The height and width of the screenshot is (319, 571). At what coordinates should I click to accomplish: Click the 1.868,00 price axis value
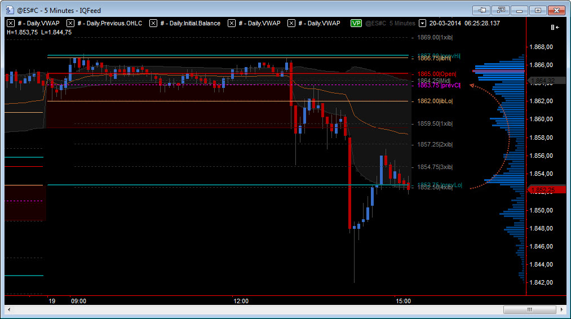[x=541, y=47]
